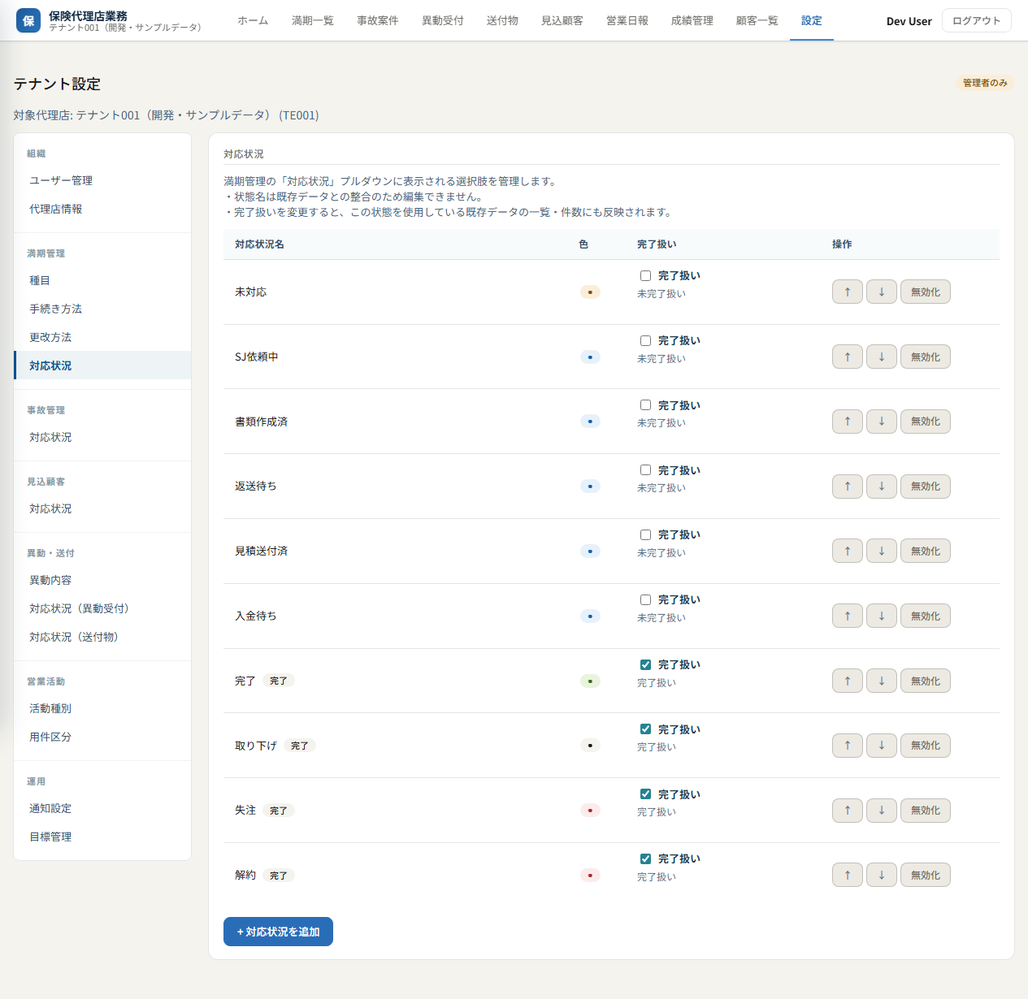Uncheck 完了扱い for 失注
1028x999 pixels.
coord(645,794)
